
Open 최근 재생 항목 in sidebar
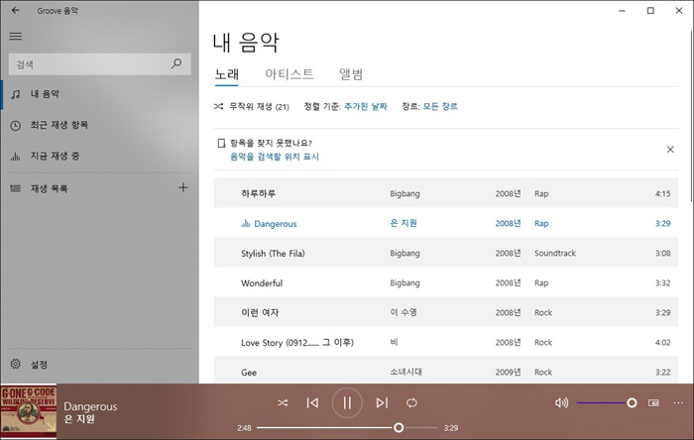click(x=99, y=125)
